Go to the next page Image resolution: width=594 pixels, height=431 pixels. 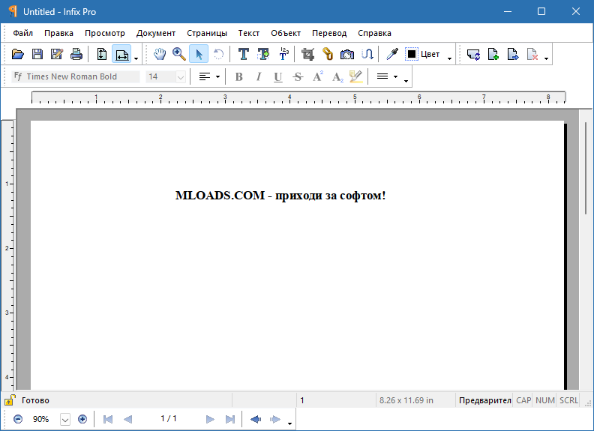[210, 419]
